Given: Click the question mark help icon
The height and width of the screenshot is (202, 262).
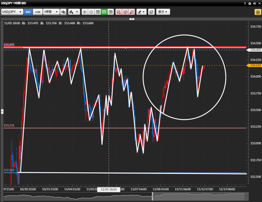Looking at the screenshot, I should (245, 4).
